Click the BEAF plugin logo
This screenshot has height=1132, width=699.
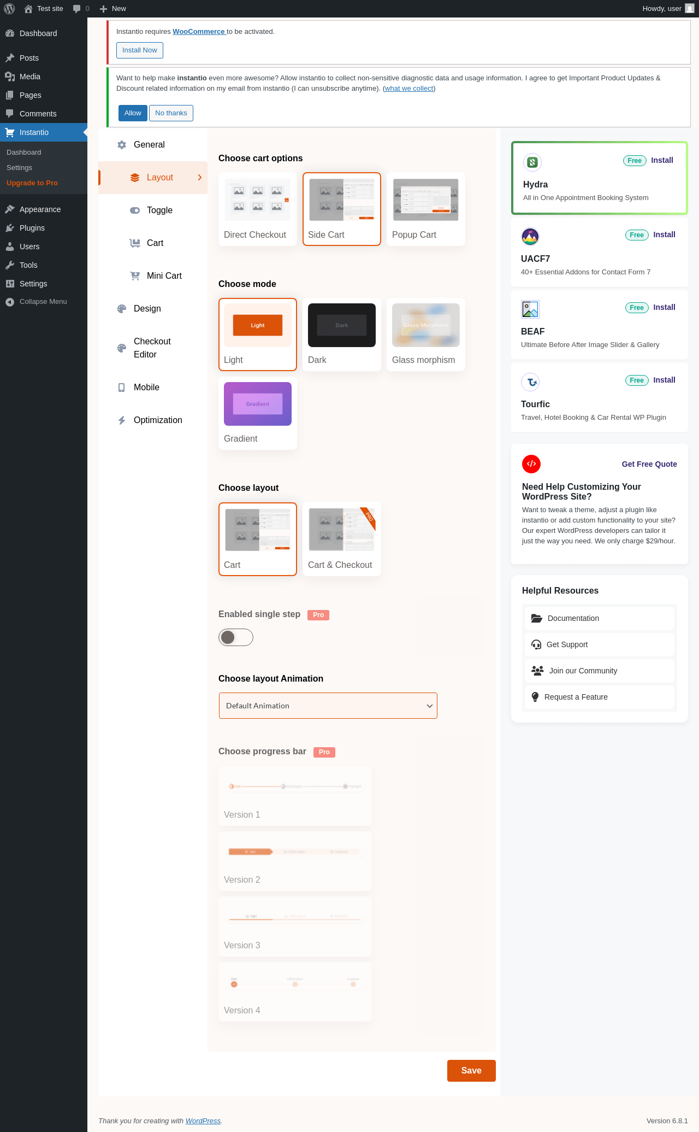click(x=530, y=309)
